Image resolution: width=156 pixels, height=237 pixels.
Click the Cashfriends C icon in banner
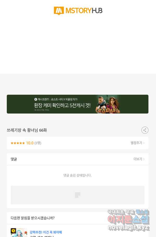(36, 99)
